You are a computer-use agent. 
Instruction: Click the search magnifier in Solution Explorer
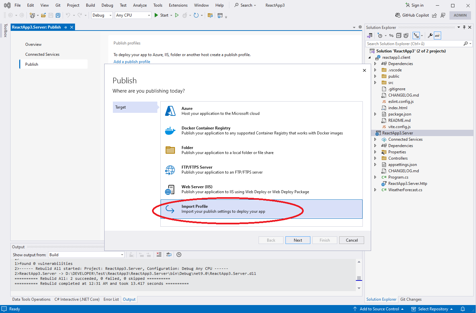click(466, 43)
